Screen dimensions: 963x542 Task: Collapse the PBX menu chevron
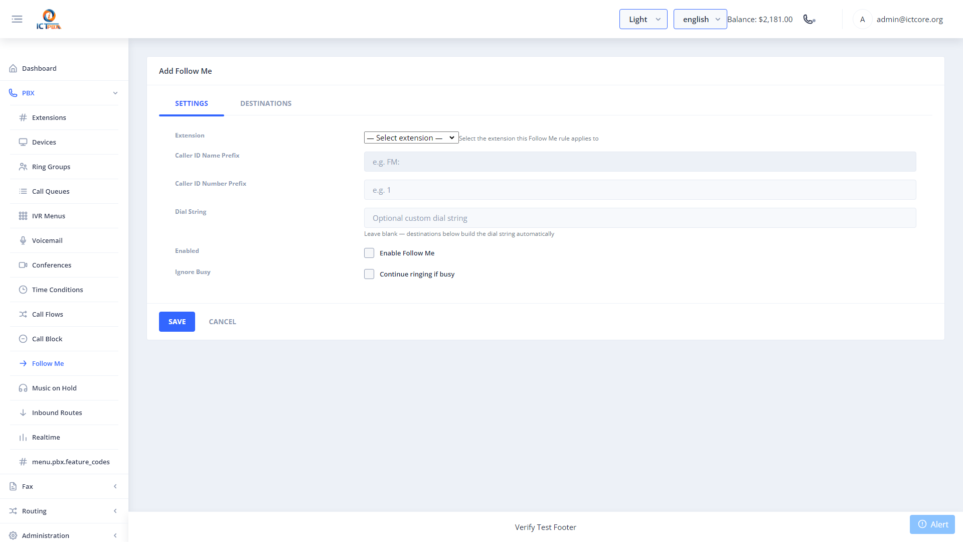(115, 93)
